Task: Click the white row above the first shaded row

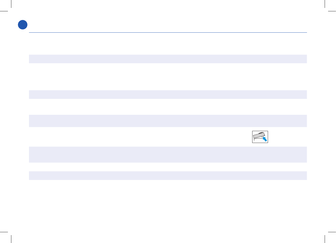Action: tap(168, 44)
